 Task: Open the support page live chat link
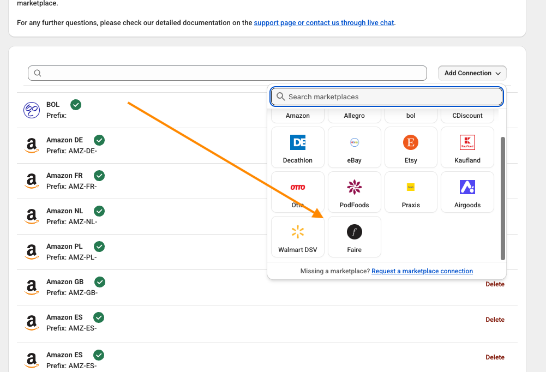coord(324,23)
